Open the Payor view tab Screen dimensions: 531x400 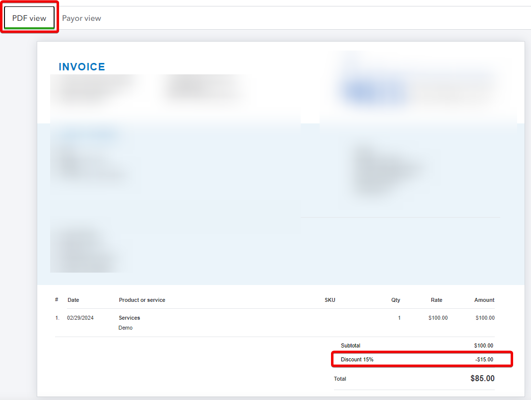[x=81, y=18]
